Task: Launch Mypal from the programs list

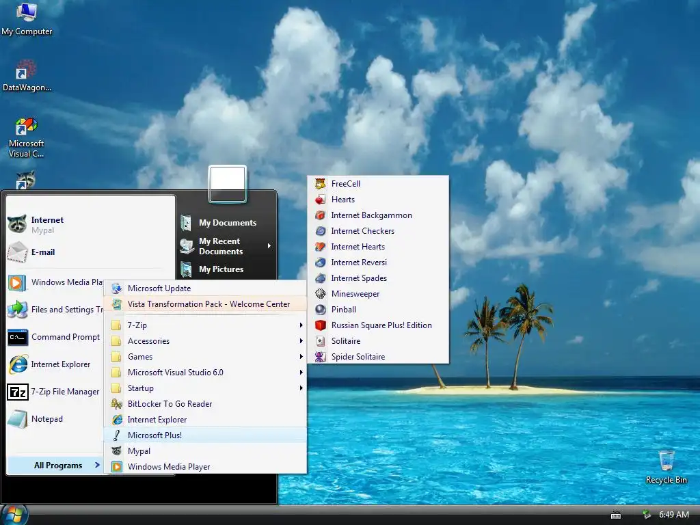Action: pyautogui.click(x=205, y=451)
